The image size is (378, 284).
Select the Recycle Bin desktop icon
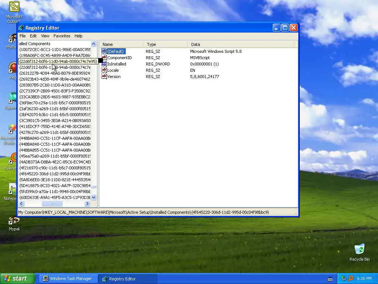360,252
